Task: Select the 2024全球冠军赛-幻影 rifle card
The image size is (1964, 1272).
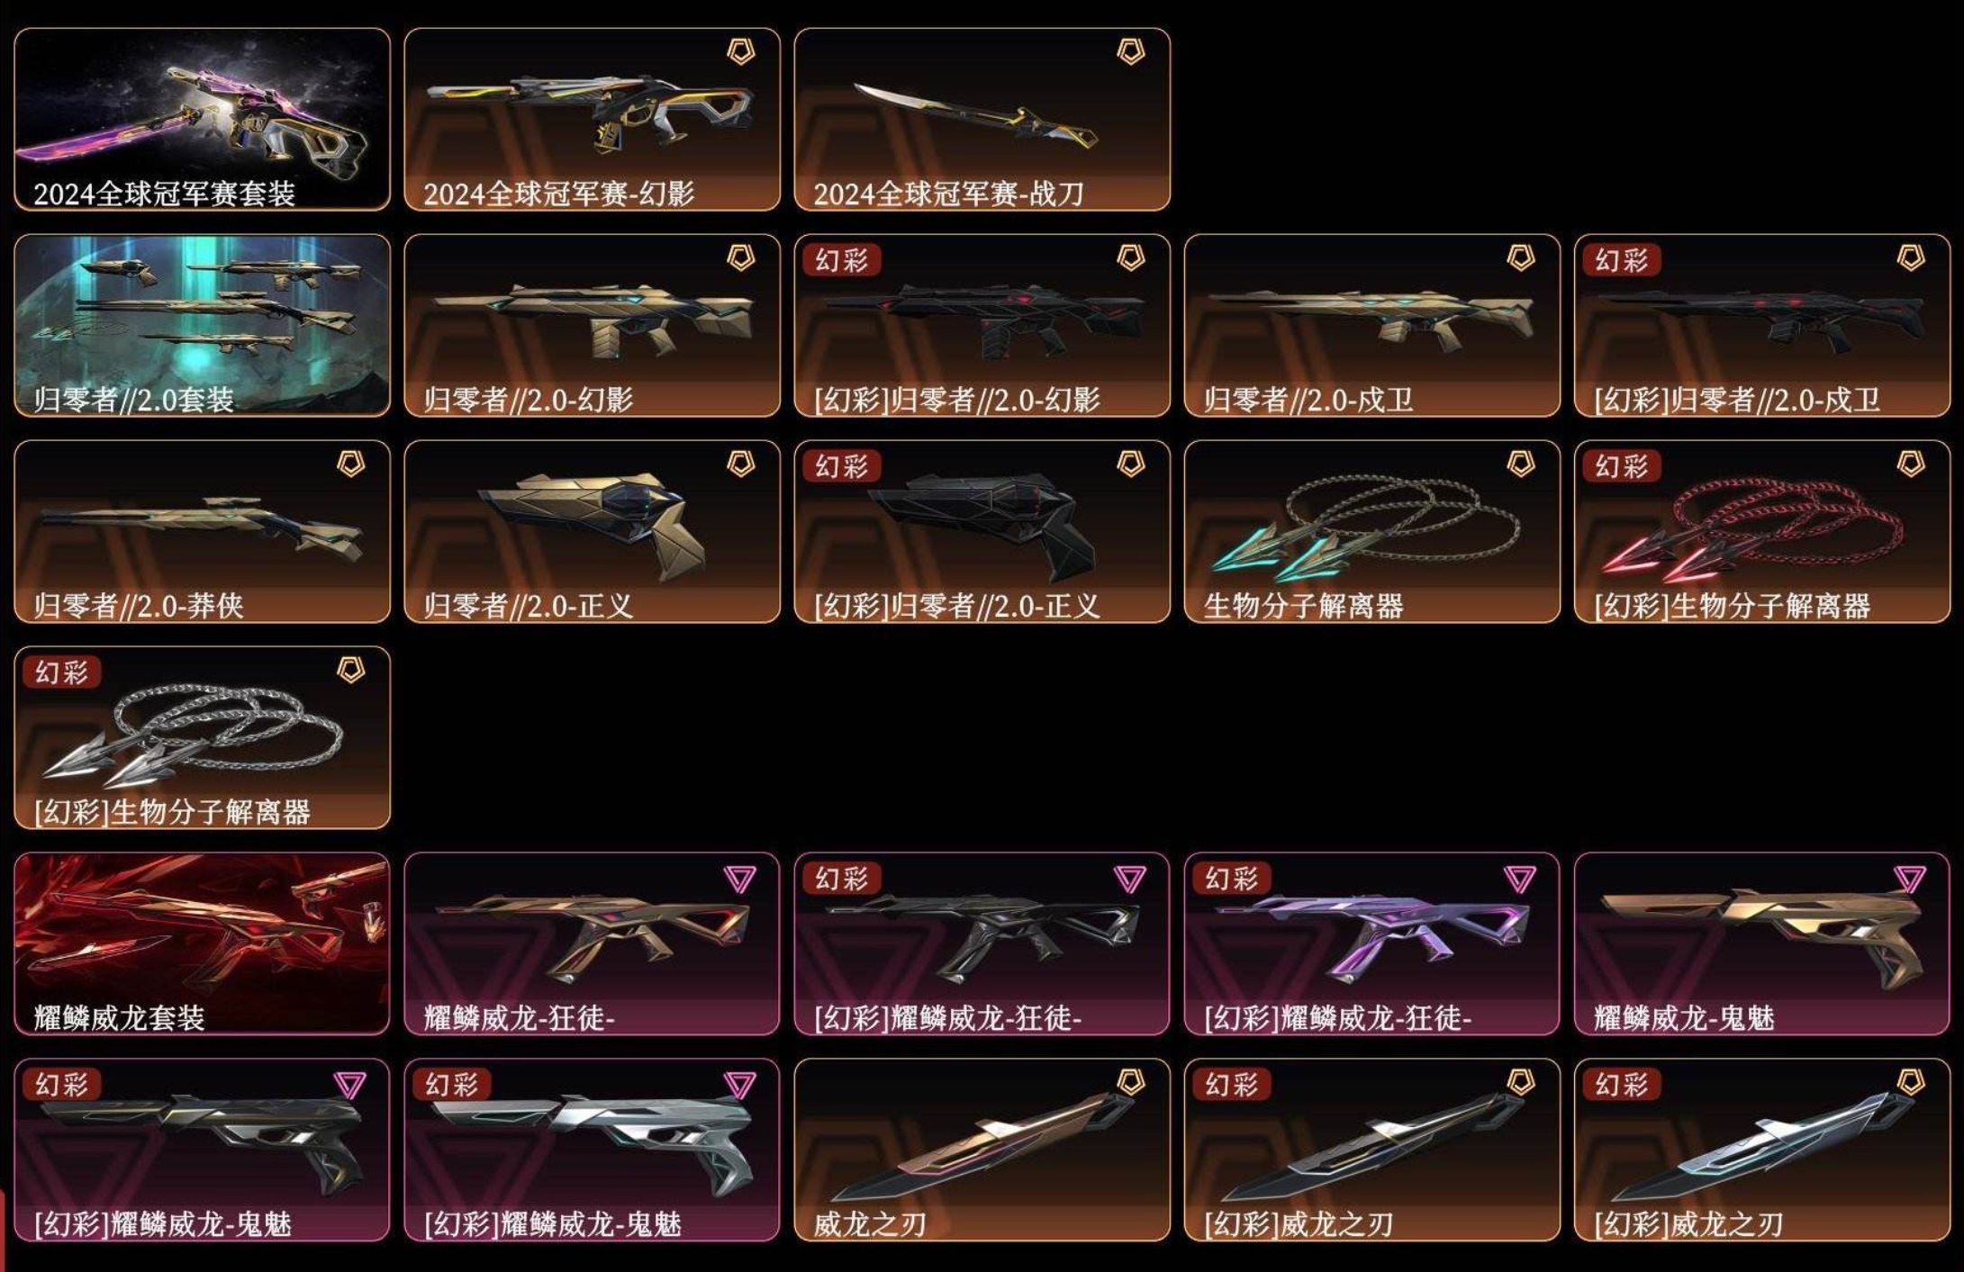Action: (592, 119)
